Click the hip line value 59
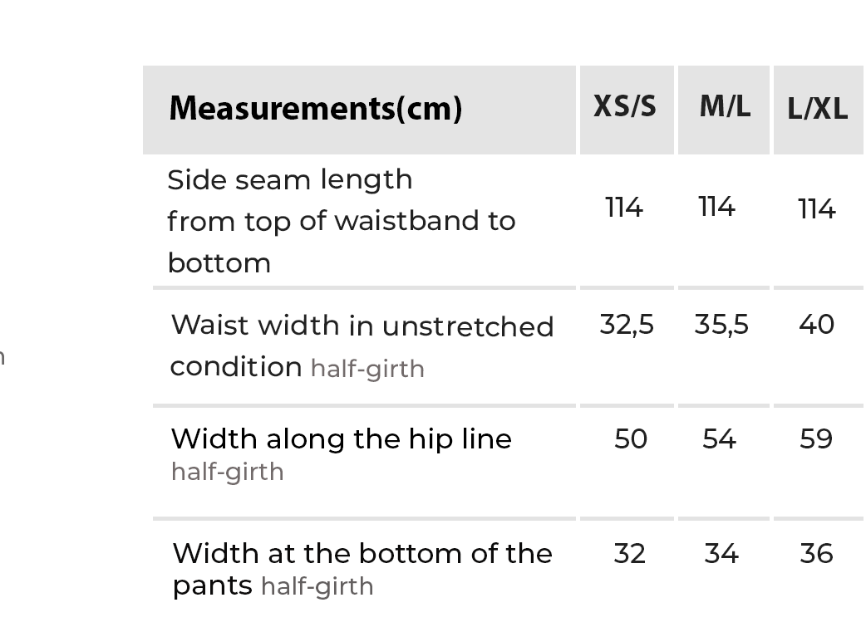The height and width of the screenshot is (627, 866). [x=816, y=438]
